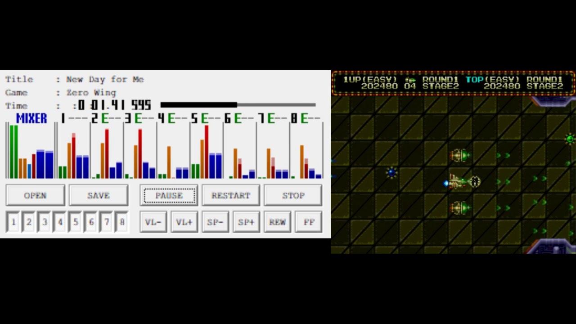Toggle channel 8 button
This screenshot has width=576, height=324.
(x=122, y=222)
